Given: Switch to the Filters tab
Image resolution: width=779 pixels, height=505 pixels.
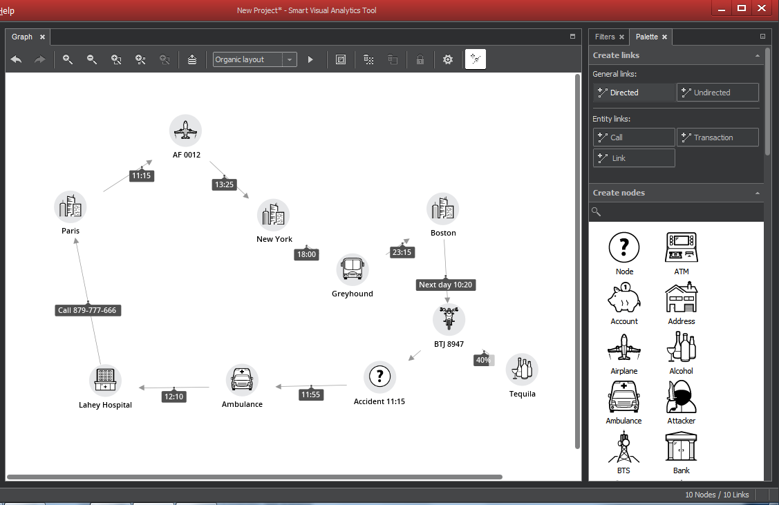Looking at the screenshot, I should [605, 37].
